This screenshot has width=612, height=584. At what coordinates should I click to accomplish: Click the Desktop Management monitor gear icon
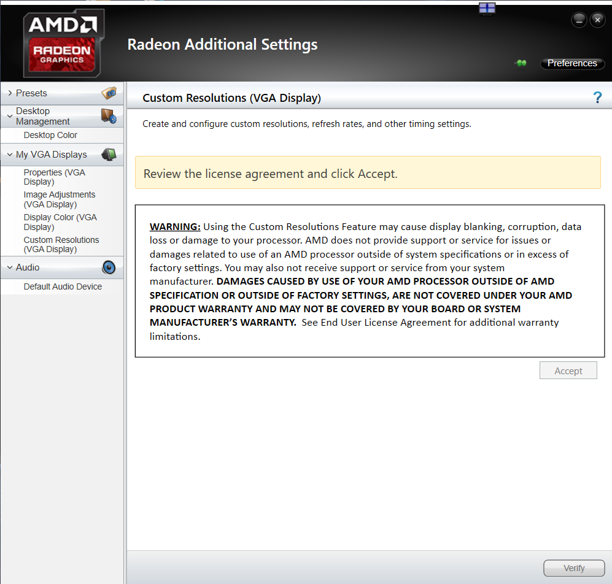pos(109,116)
